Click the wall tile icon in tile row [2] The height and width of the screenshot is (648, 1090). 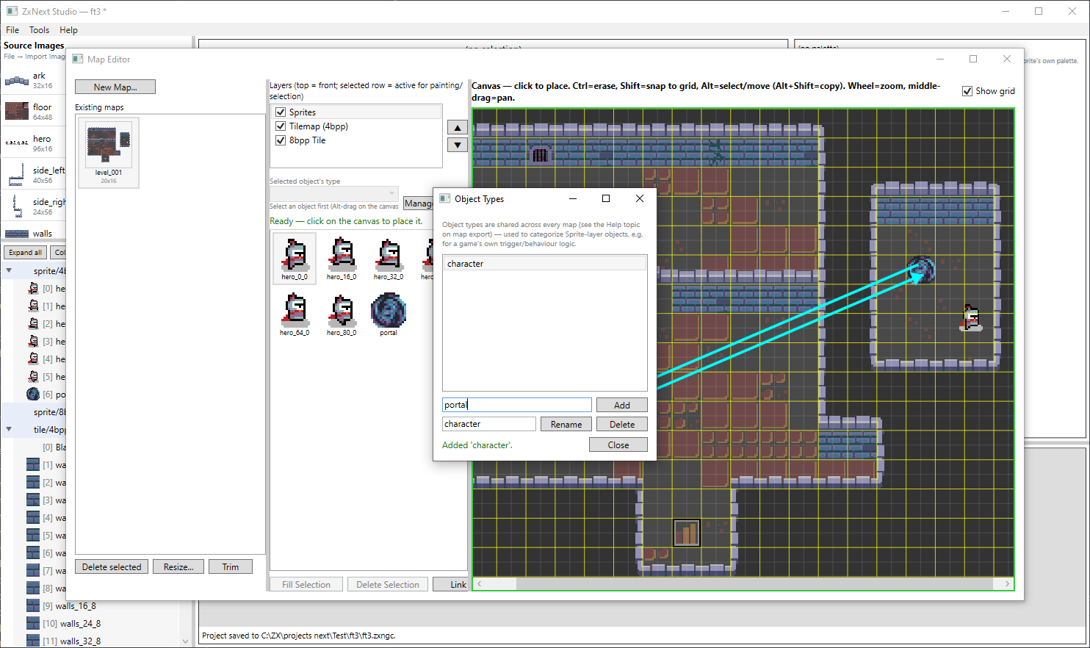click(33, 483)
